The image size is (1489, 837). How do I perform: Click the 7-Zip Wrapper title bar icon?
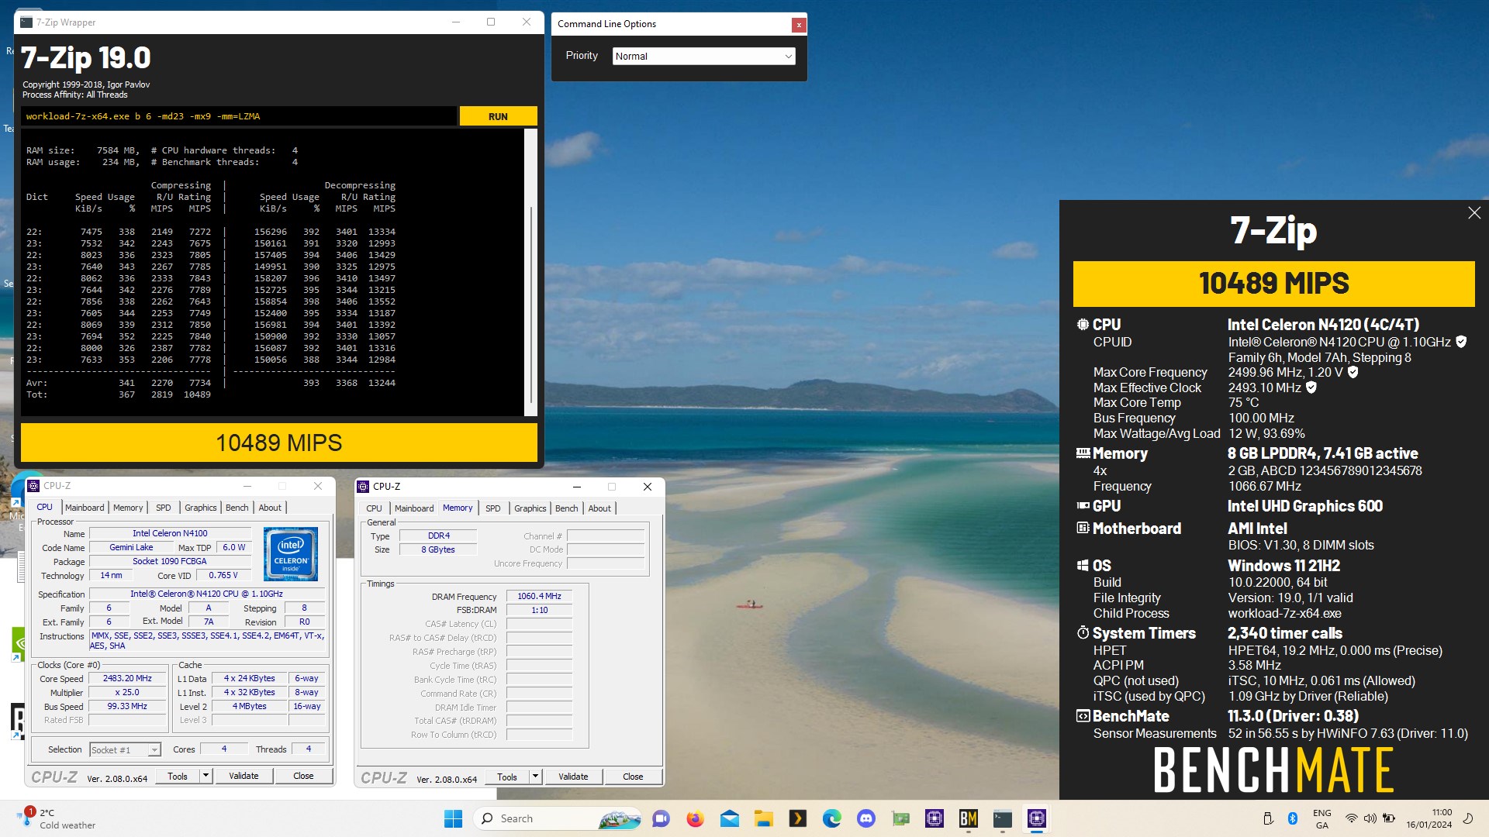pyautogui.click(x=26, y=22)
